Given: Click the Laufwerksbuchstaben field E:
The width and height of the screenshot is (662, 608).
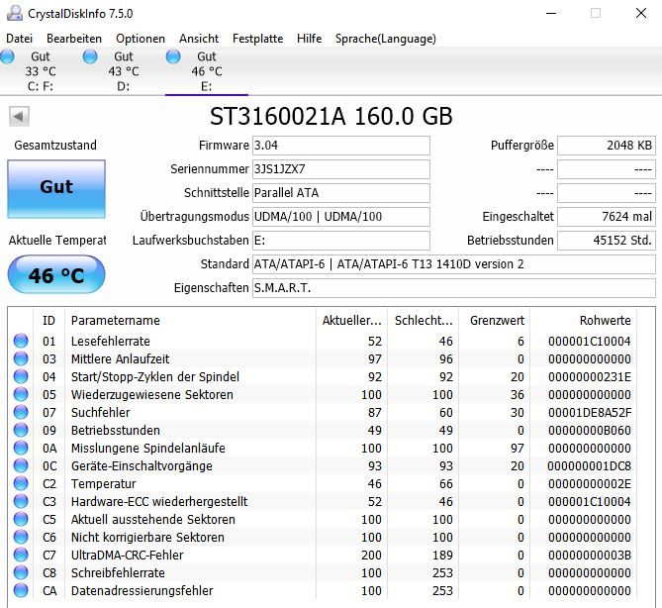Looking at the screenshot, I should [341, 240].
